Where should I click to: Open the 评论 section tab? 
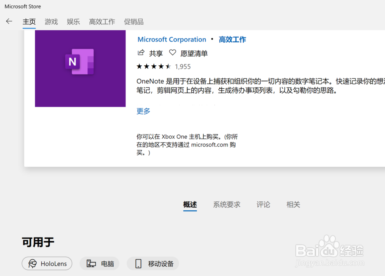pyautogui.click(x=263, y=205)
